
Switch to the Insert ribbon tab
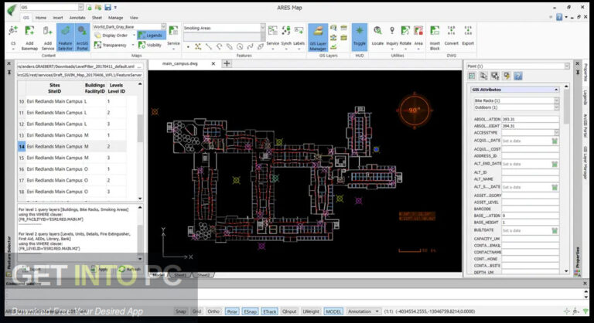(58, 18)
